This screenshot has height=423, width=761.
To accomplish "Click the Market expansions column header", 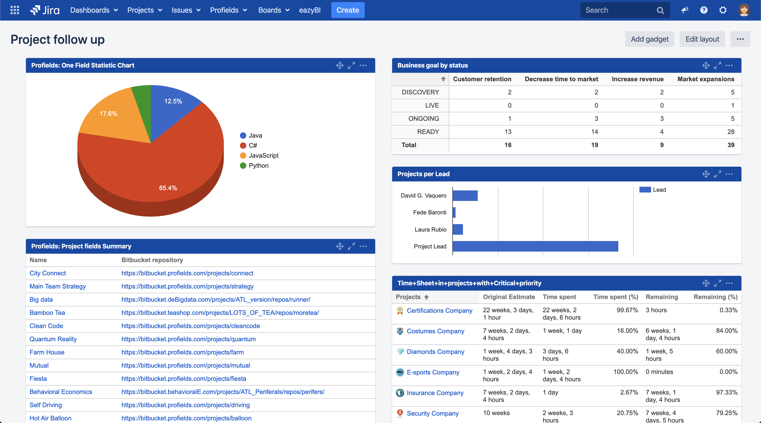I will (706, 79).
